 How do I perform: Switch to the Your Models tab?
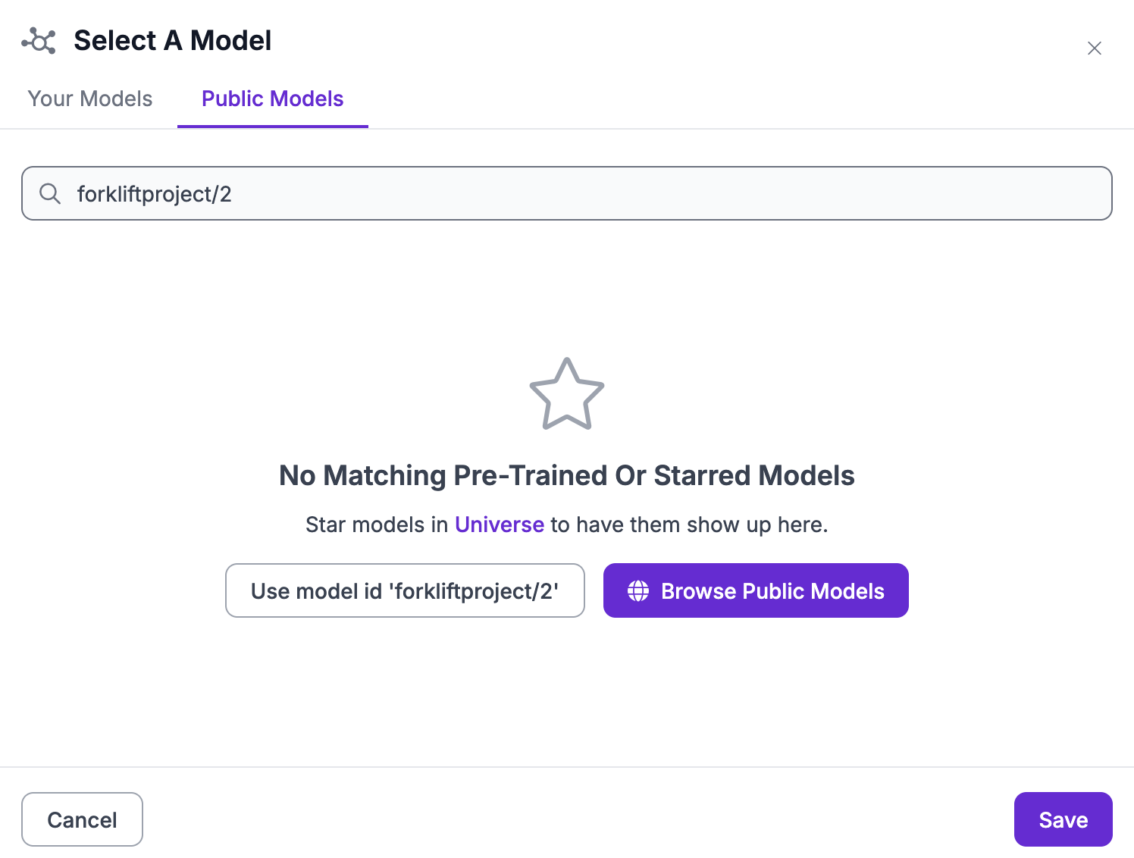(x=89, y=99)
